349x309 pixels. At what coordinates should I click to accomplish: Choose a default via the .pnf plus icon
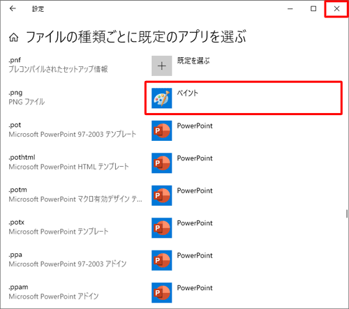tap(162, 66)
